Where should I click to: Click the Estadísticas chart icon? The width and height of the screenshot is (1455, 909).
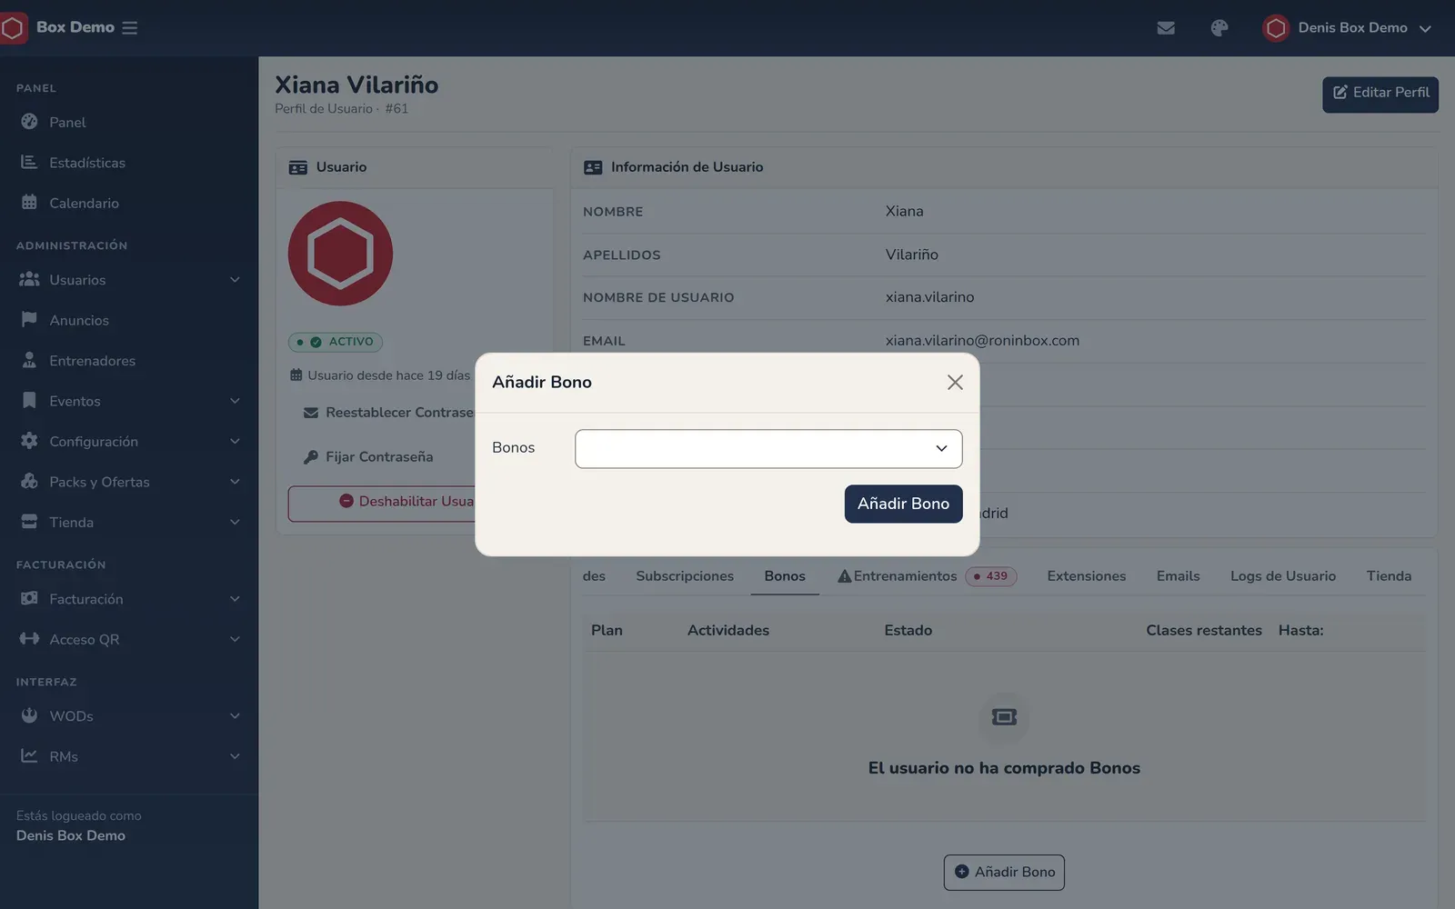tap(29, 162)
